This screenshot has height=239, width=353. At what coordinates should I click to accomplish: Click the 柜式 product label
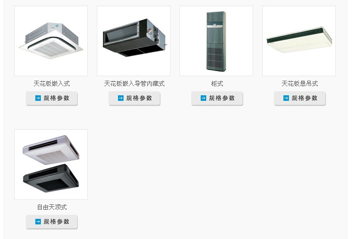217,84
